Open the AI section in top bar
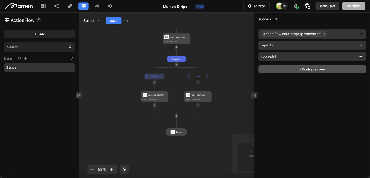This screenshot has width=370, height=178. 97,6
